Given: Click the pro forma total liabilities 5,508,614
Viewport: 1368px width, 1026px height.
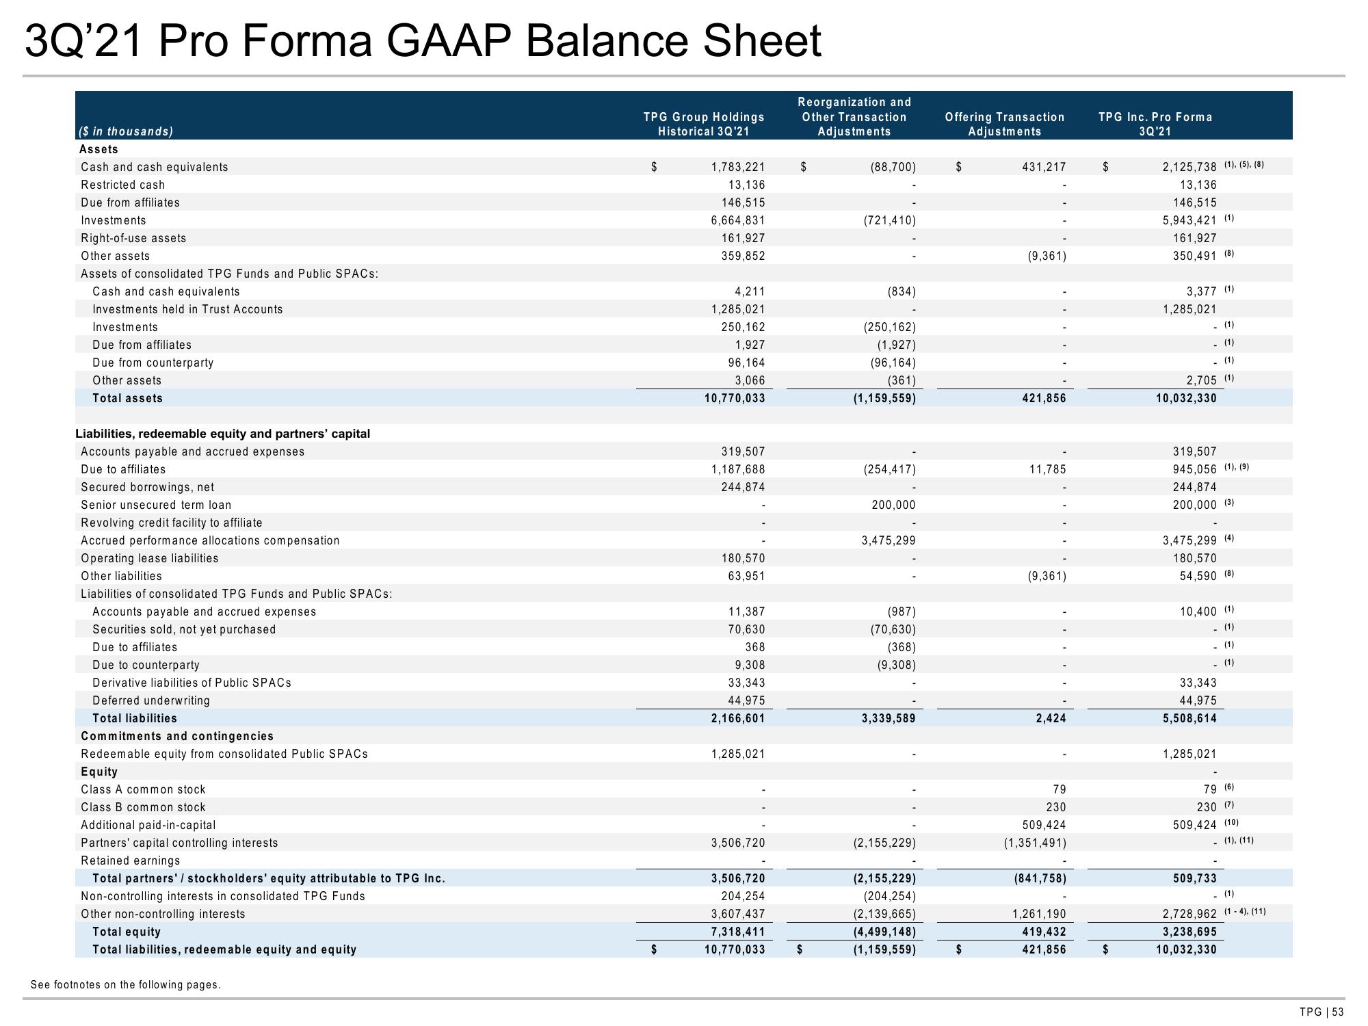Looking at the screenshot, I should coord(1189,718).
